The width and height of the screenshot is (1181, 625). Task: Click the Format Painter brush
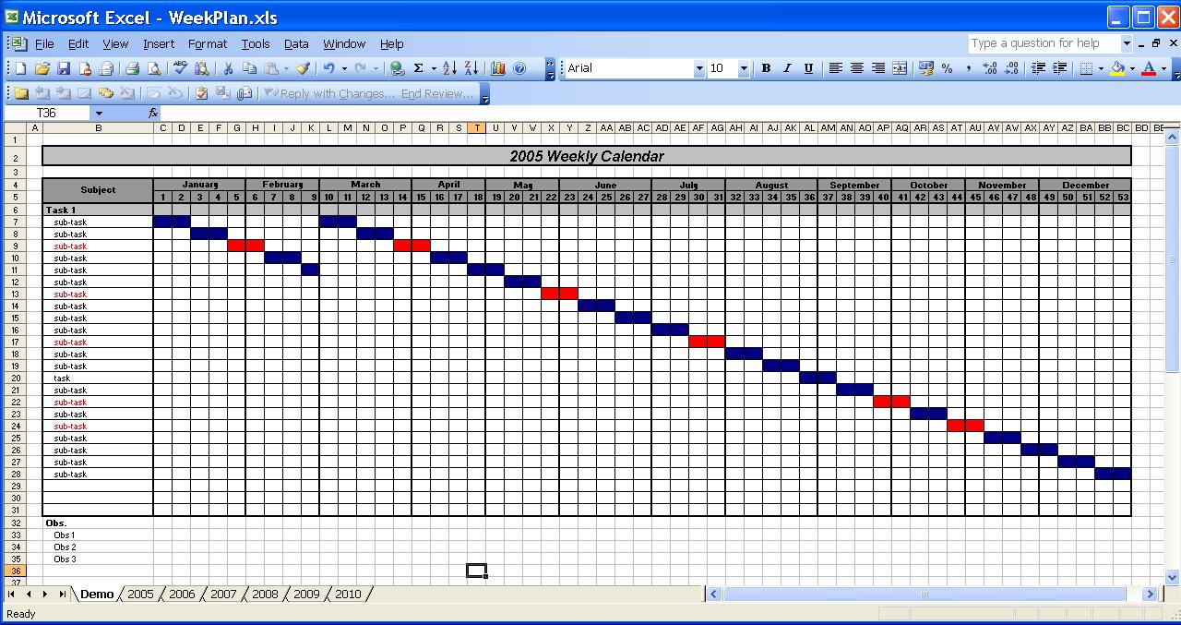coord(303,68)
